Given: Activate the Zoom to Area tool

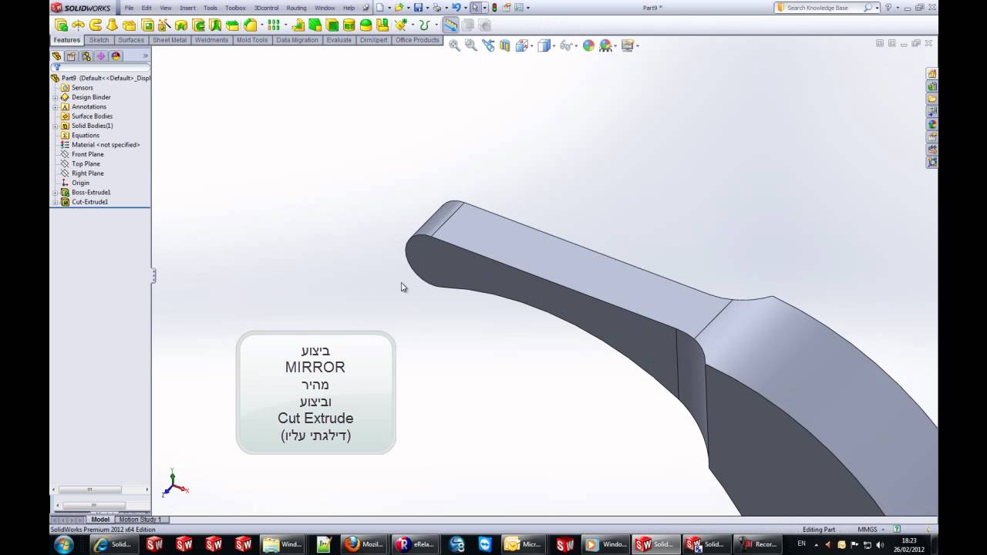Looking at the screenshot, I should click(x=471, y=45).
